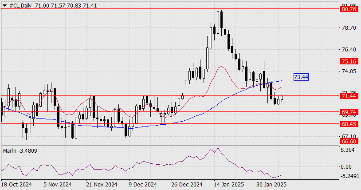
Task: Select the 76.40 price scale value
Action: pos(349,50)
